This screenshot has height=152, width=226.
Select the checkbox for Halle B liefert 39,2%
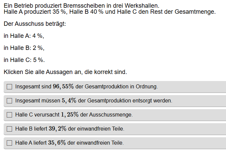9,129
